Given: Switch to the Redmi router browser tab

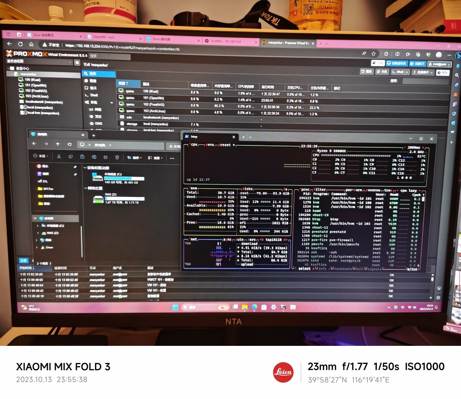Looking at the screenshot, I should pos(173,39).
